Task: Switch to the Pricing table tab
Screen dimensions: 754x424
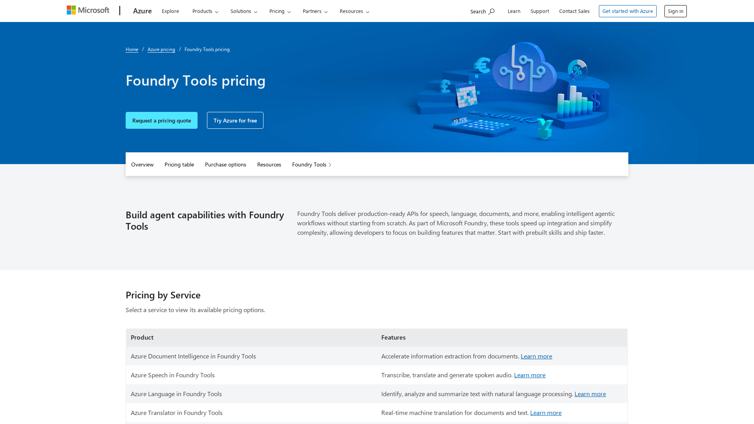Action: click(x=179, y=164)
